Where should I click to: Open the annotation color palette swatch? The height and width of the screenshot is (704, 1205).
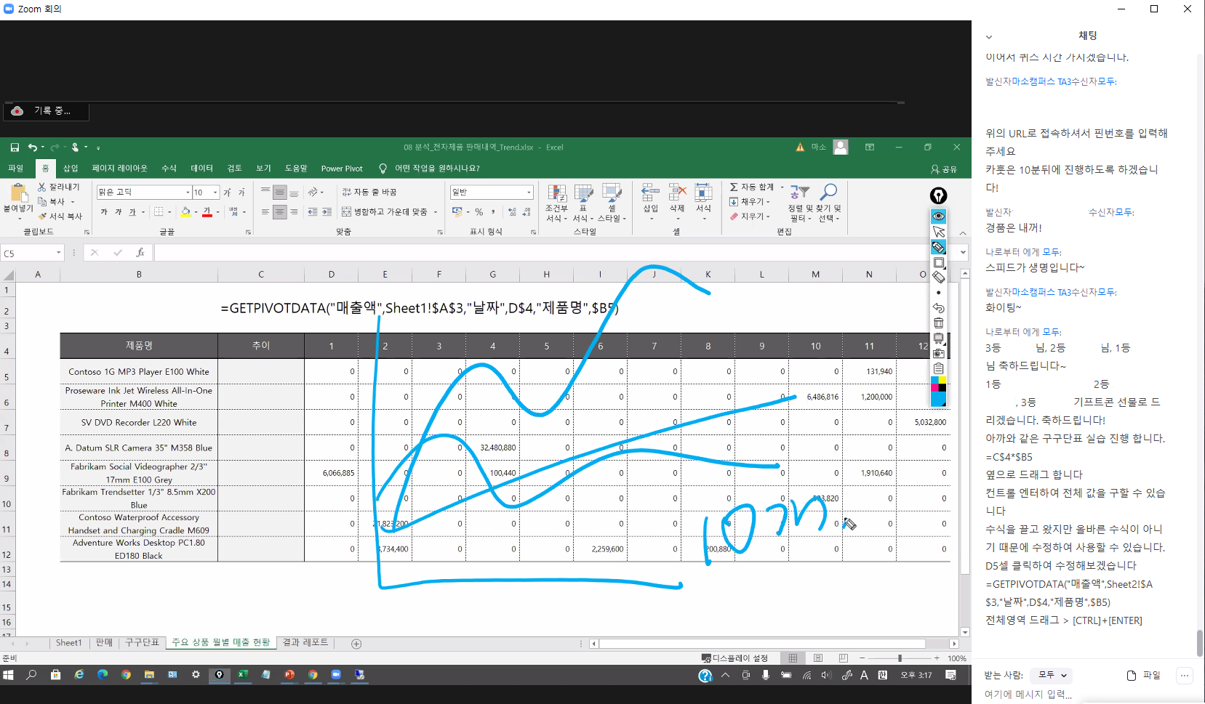pos(939,392)
